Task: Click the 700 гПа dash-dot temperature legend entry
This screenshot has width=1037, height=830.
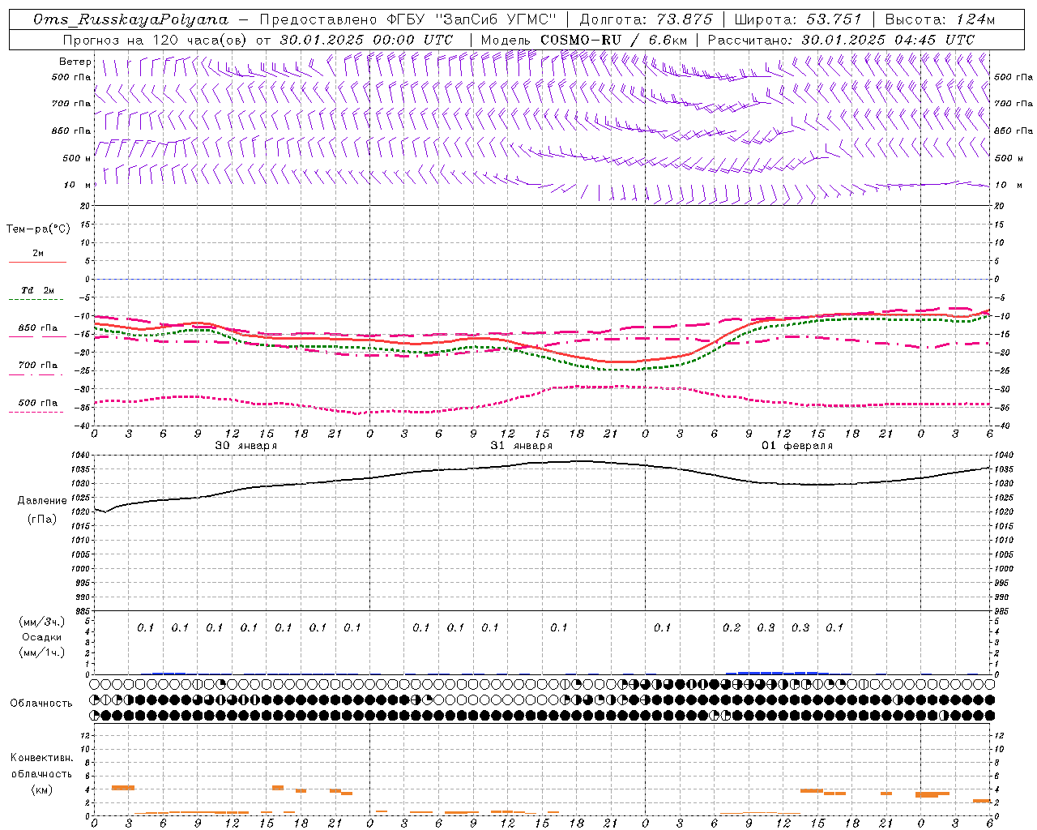Action: (37, 369)
